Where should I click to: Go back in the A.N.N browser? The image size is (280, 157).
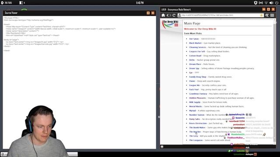(x=168, y=15)
